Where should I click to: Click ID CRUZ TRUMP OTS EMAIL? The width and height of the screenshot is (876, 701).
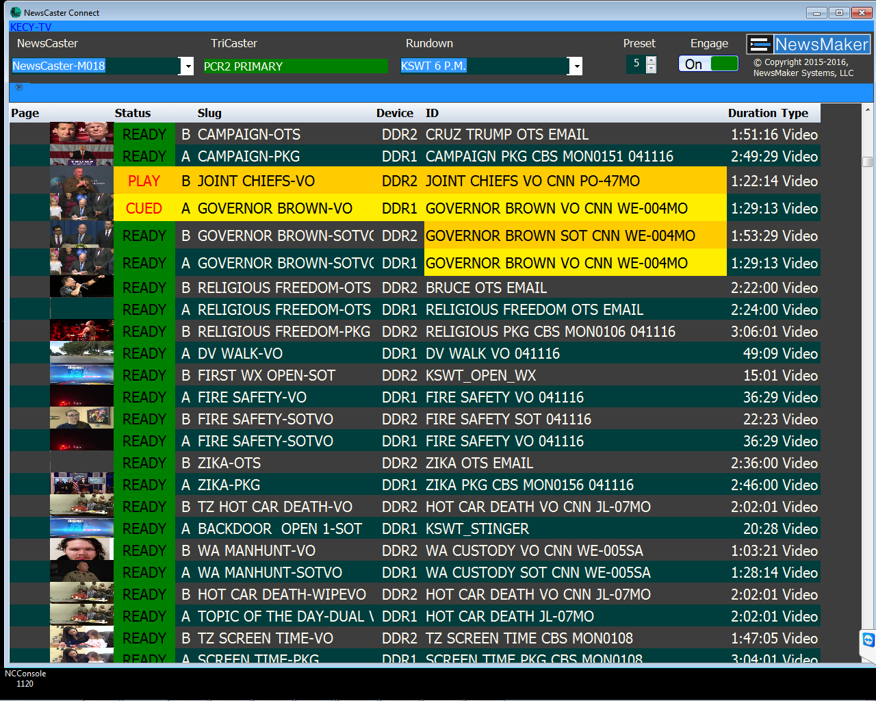507,134
